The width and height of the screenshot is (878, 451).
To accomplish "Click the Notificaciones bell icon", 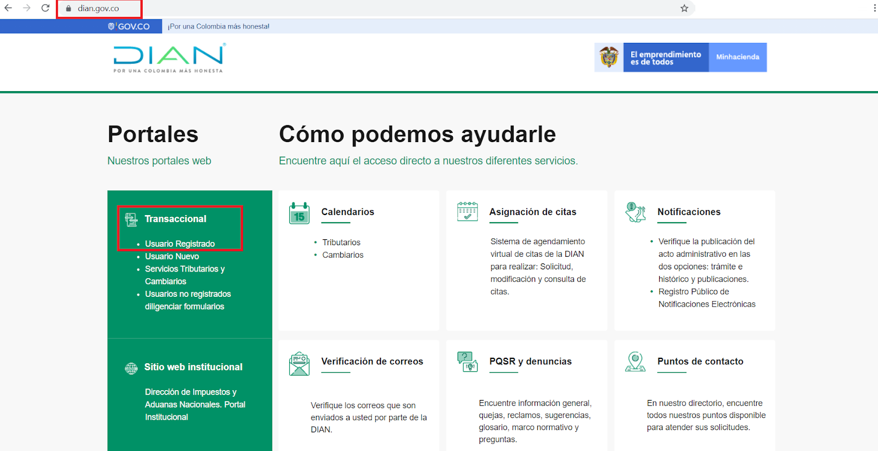I will (635, 212).
